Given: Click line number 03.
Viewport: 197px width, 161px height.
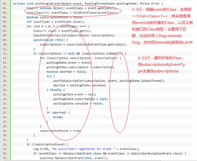Looking at the screenshot, I should pyautogui.click(x=5, y=13).
